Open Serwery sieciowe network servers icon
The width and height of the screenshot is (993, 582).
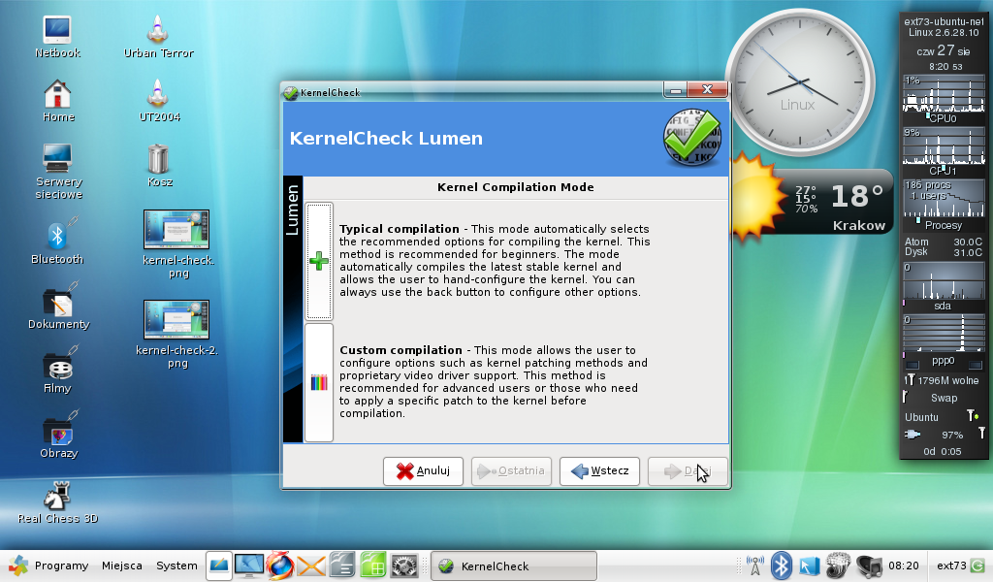tap(58, 171)
